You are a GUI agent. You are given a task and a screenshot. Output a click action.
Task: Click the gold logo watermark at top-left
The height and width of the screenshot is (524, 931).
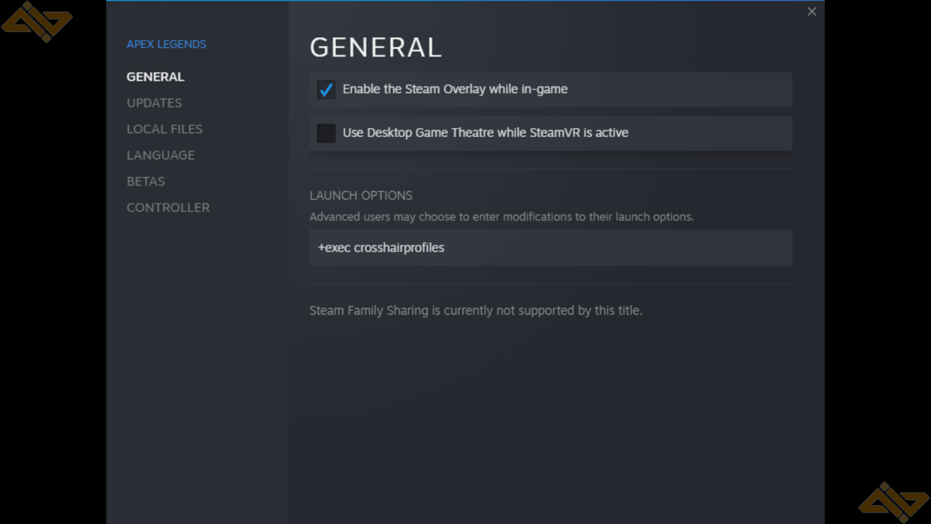pyautogui.click(x=37, y=22)
